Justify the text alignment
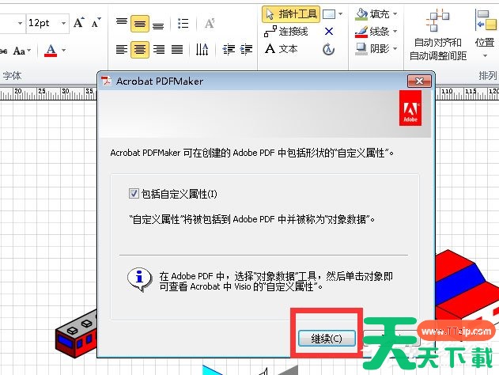Viewport: 499px width, 375px height. (177, 49)
